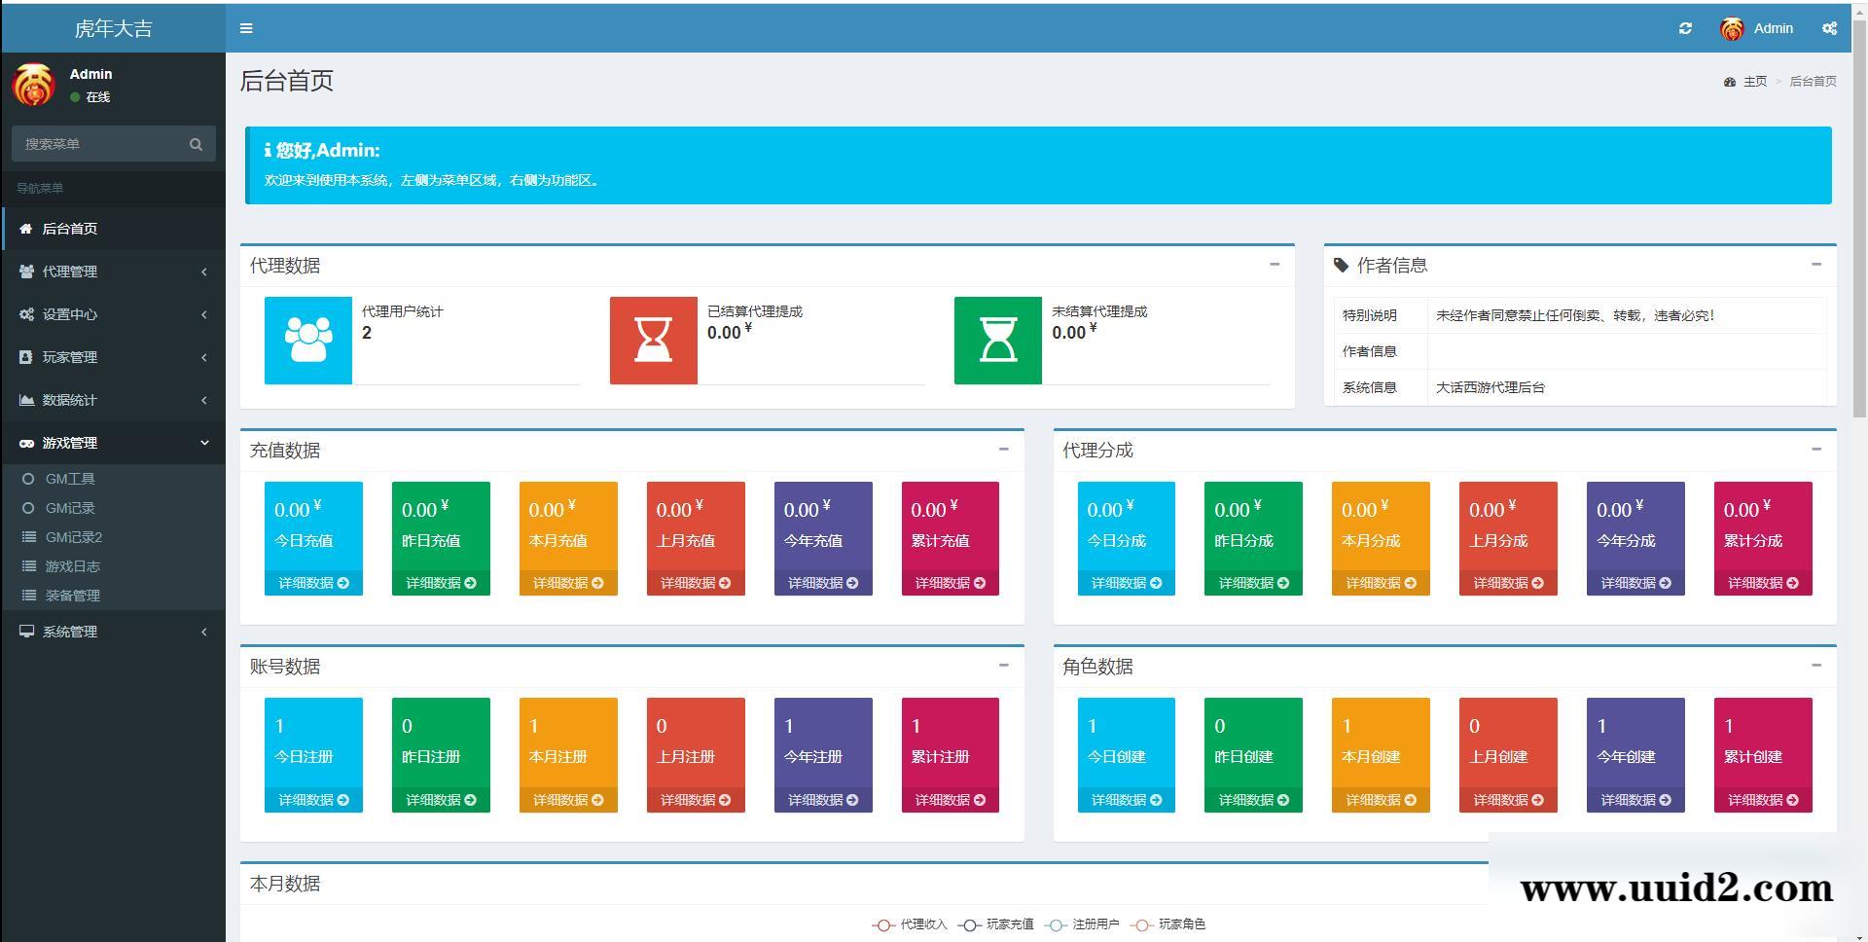The image size is (1868, 942).
Task: Collapse the 游戏管理 sidebar menu
Action: [x=113, y=443]
